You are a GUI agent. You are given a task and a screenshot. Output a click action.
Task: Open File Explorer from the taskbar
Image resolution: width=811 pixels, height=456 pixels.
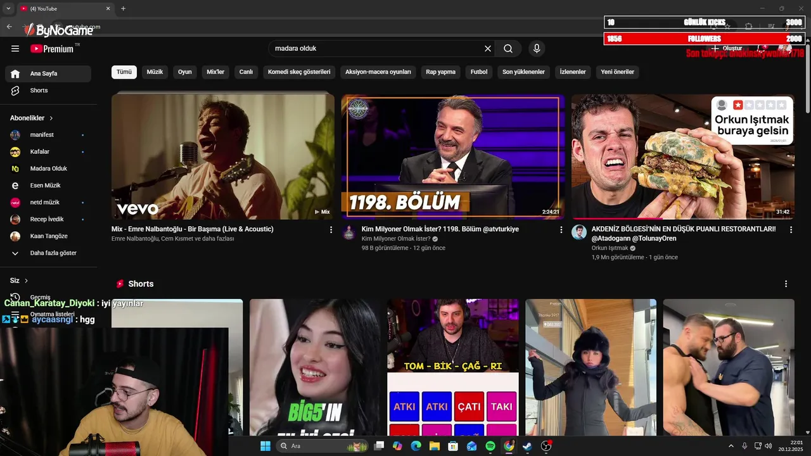pyautogui.click(x=435, y=446)
